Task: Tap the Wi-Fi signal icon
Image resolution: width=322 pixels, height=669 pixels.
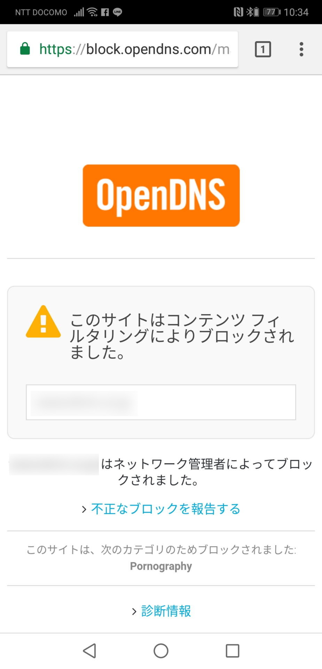Action: [92, 13]
